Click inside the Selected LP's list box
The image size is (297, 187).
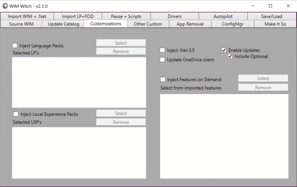click(79, 82)
